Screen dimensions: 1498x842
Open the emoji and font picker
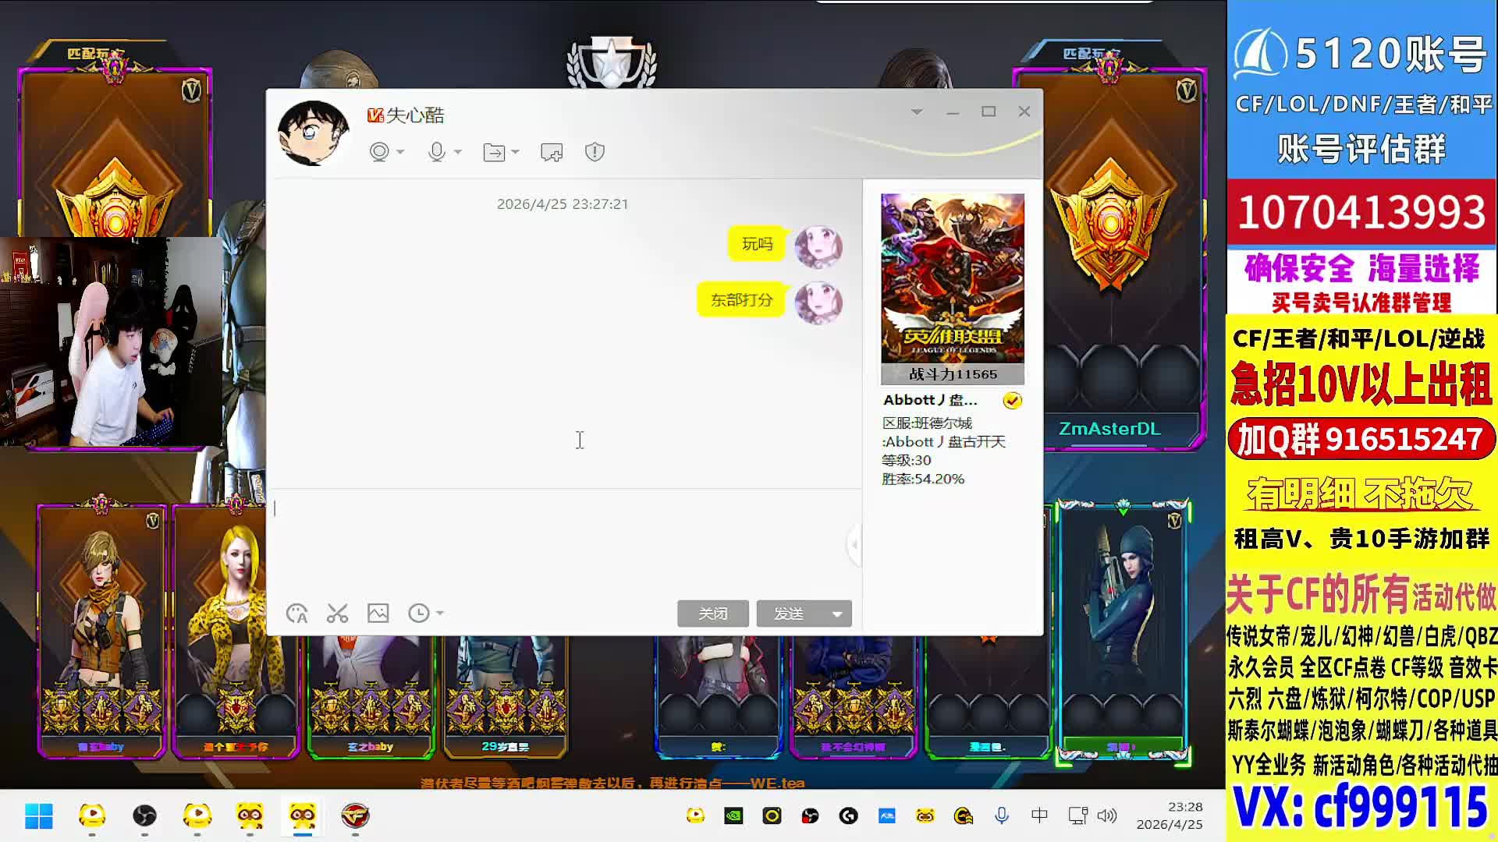297,614
